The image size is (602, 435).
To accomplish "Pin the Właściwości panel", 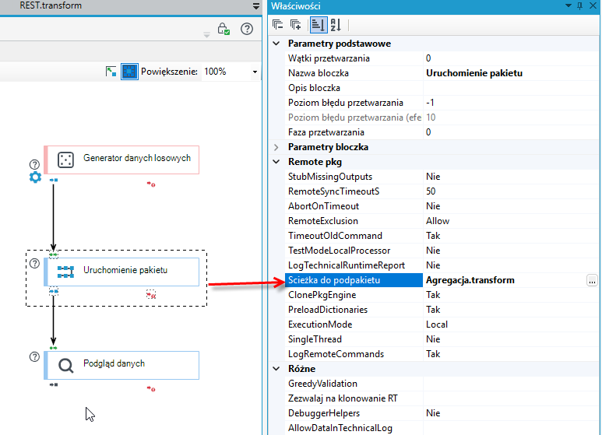I will click(x=579, y=5).
